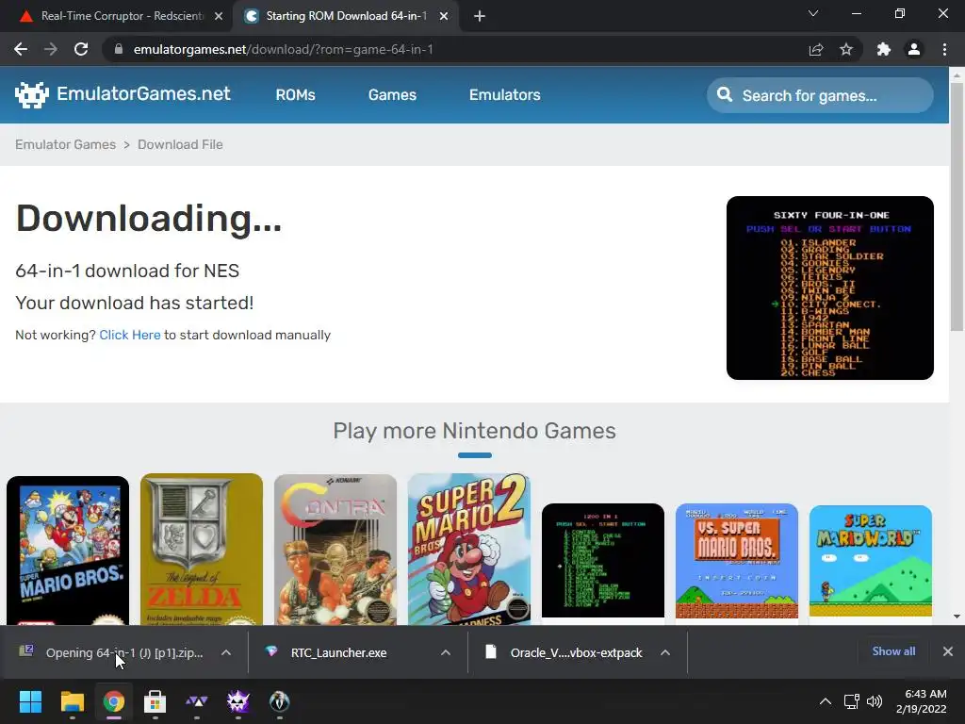Image resolution: width=965 pixels, height=724 pixels.
Task: Open the Contra game cover
Action: point(335,550)
